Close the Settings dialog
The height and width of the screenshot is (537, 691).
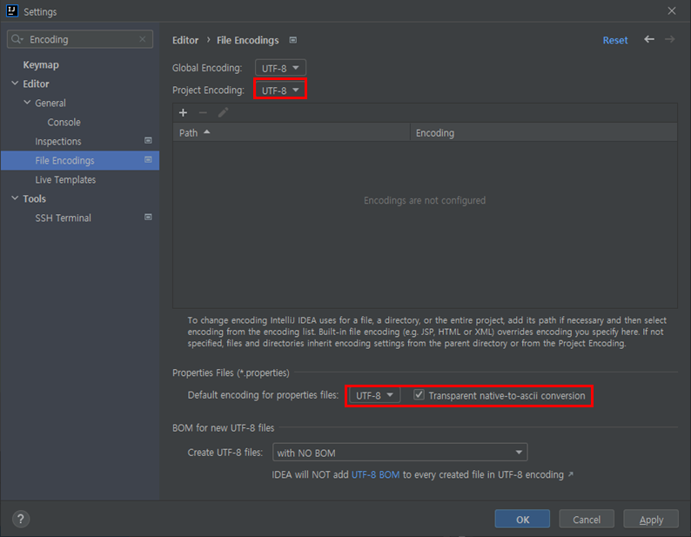(672, 11)
